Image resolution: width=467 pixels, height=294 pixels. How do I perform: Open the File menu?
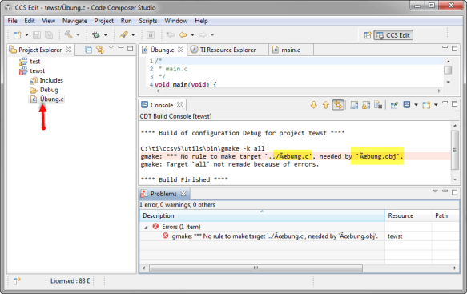pos(13,21)
